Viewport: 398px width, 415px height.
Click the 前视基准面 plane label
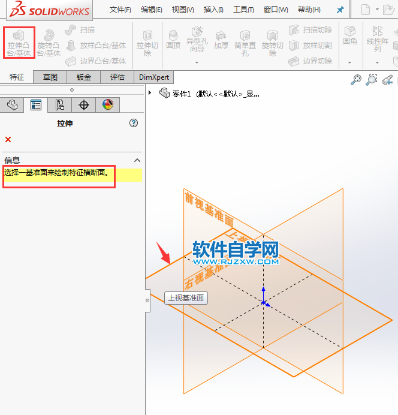tap(209, 210)
